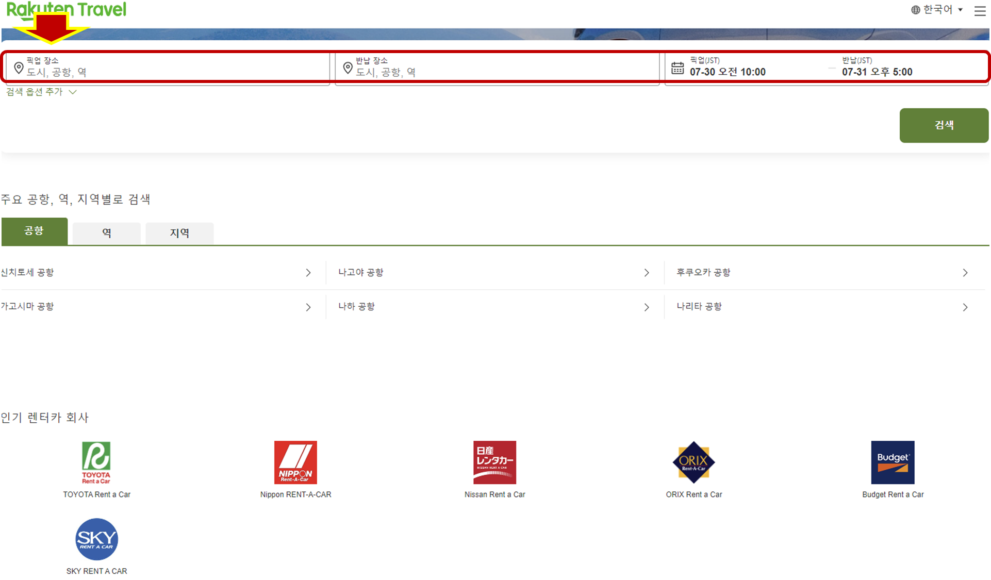991x580 pixels.
Task: Open the hamburger menu at top right
Action: (x=979, y=11)
